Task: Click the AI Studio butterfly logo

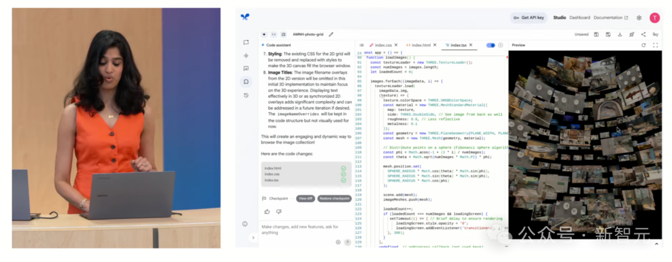Action: (245, 17)
